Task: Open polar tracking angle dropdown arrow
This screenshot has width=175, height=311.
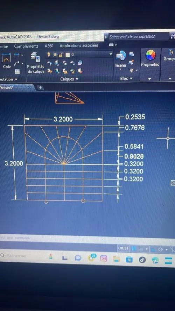Action: pyautogui.click(x=166, y=249)
